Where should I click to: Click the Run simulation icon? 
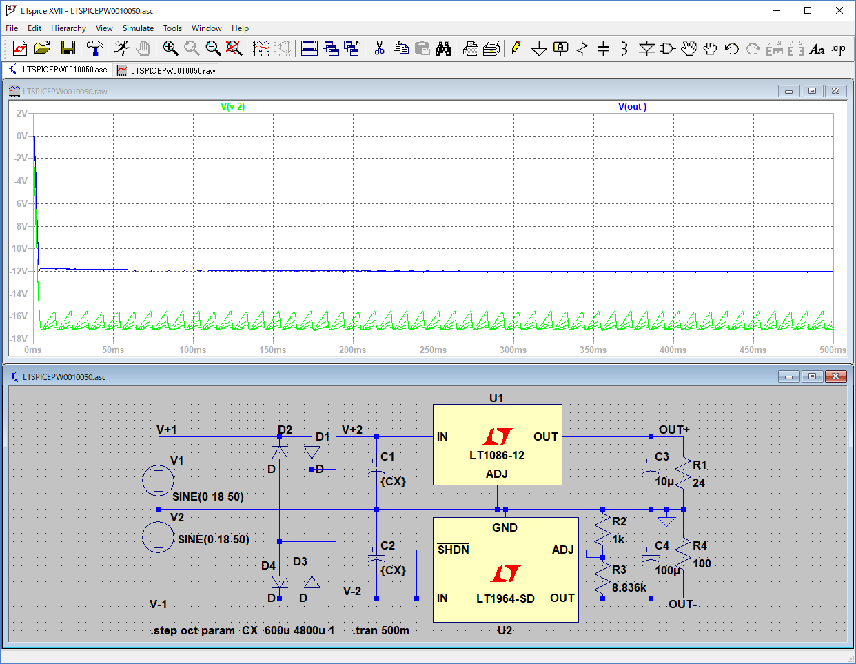[x=121, y=48]
